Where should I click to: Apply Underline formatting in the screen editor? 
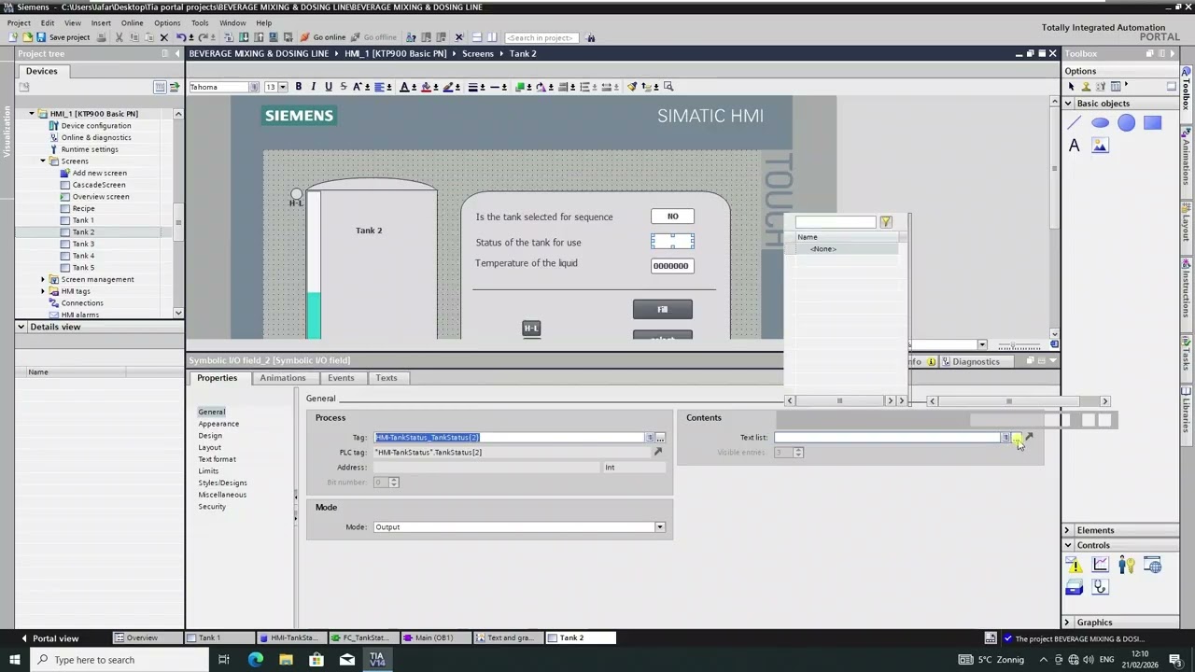(328, 87)
